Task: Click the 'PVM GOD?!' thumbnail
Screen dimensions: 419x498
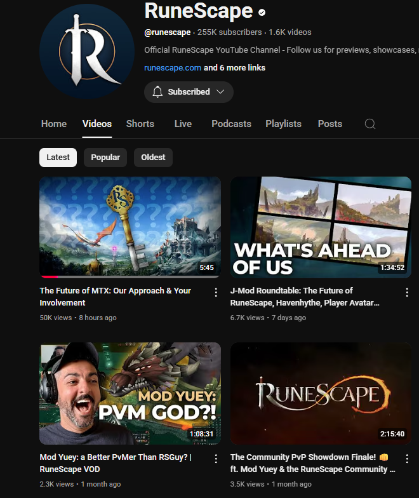Action: click(130, 394)
